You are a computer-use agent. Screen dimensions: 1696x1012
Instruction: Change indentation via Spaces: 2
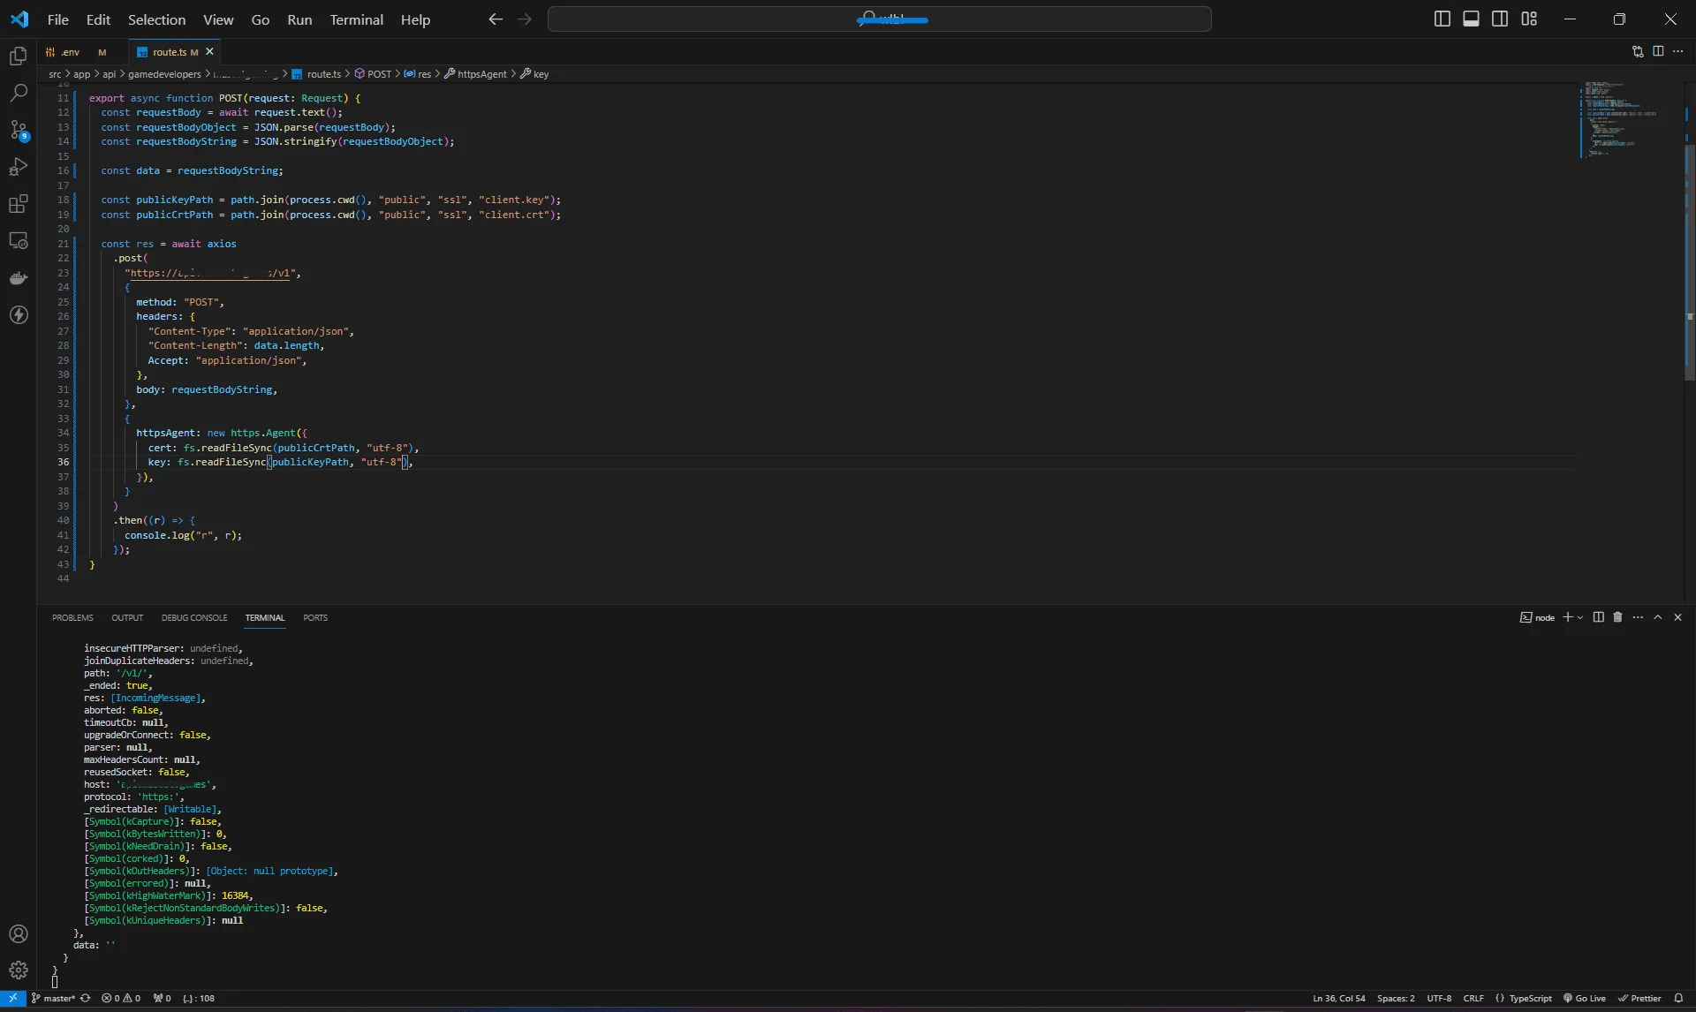(1396, 999)
